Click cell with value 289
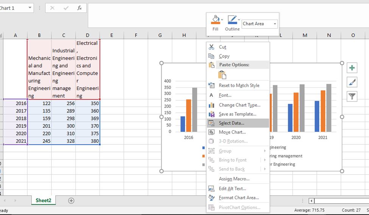Screen dimensions: 369x215 (x=64, y=111)
